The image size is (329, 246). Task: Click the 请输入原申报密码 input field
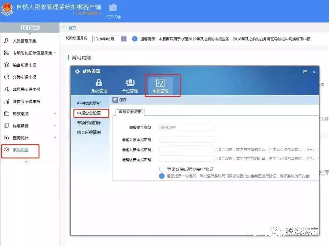point(187,139)
